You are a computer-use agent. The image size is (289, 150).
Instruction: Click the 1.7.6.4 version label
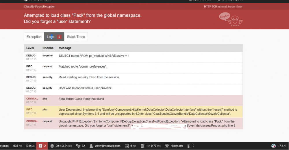click(x=281, y=146)
